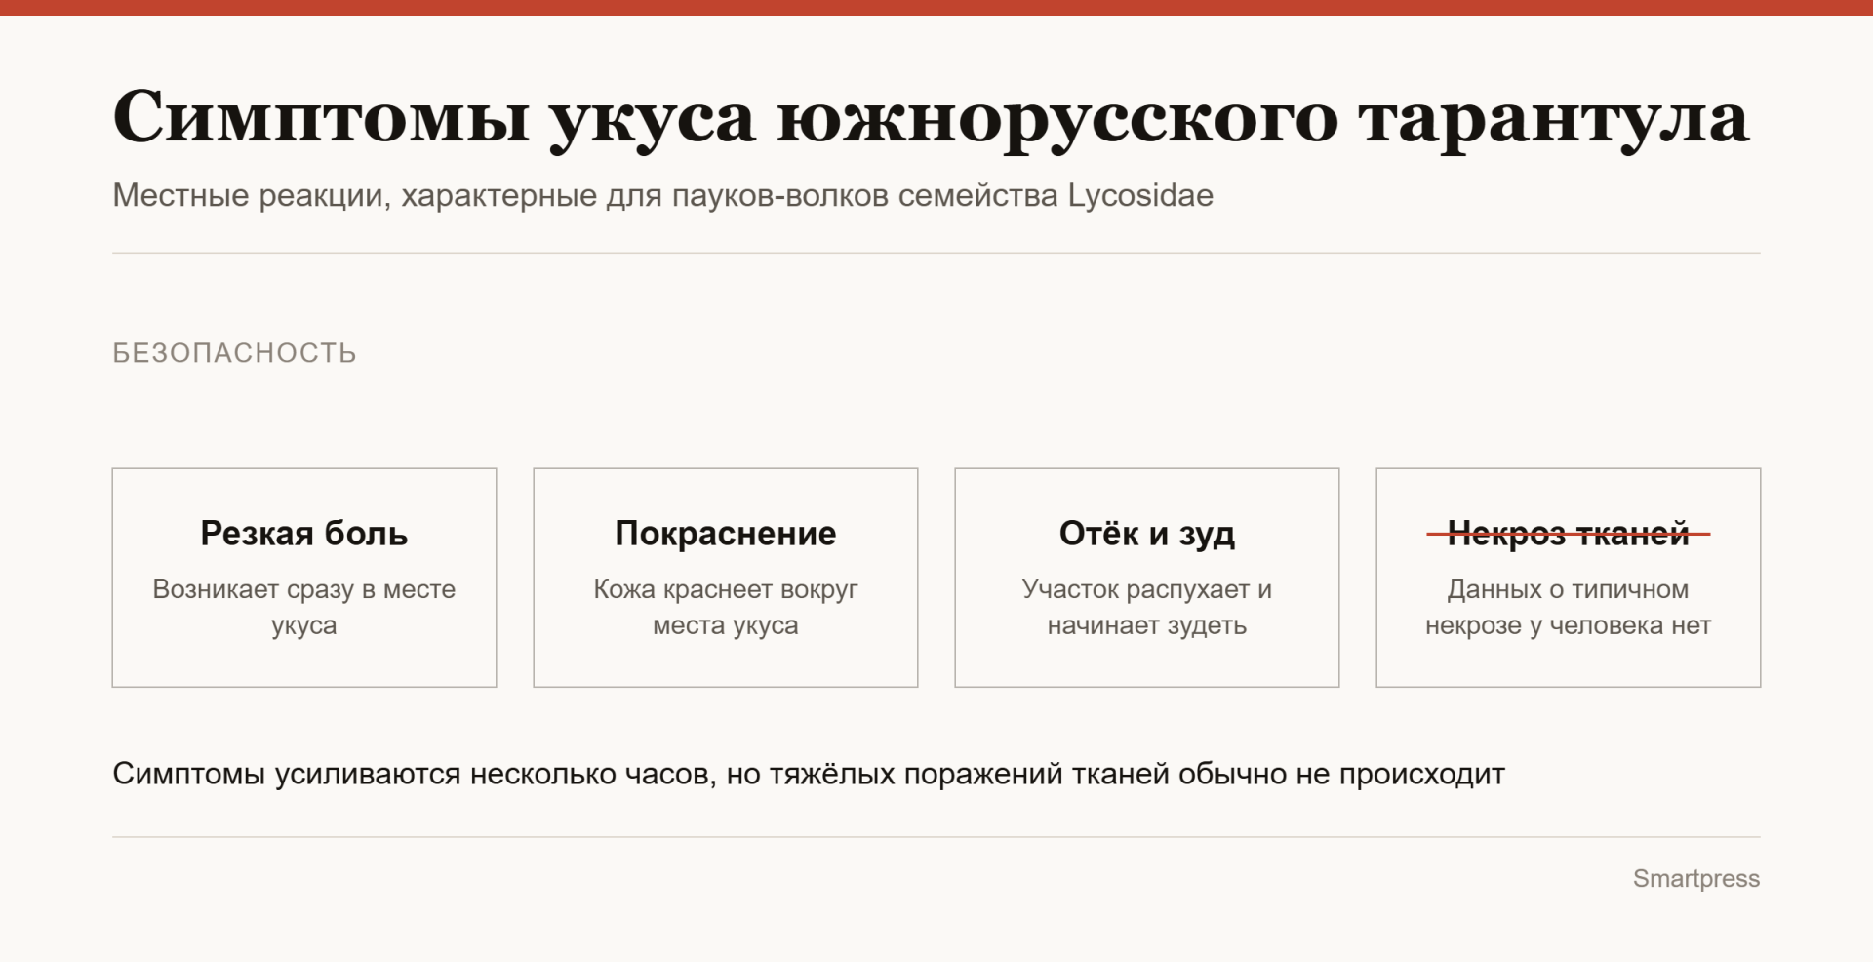Click the 'Резкая боль' card heading
Image resolution: width=1873 pixels, height=962 pixels.
[304, 534]
